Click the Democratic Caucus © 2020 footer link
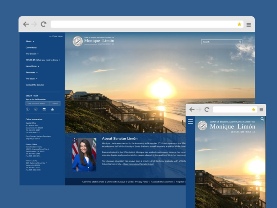This screenshot has width=277, height=208. pos(120,182)
